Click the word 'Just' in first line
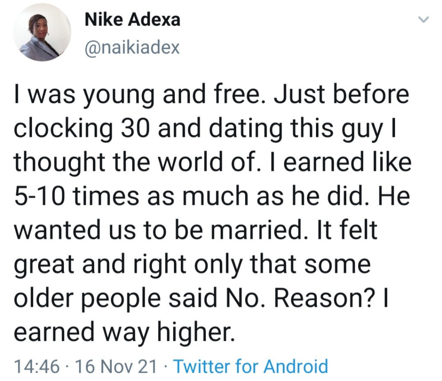The width and height of the screenshot is (442, 381). point(300,95)
